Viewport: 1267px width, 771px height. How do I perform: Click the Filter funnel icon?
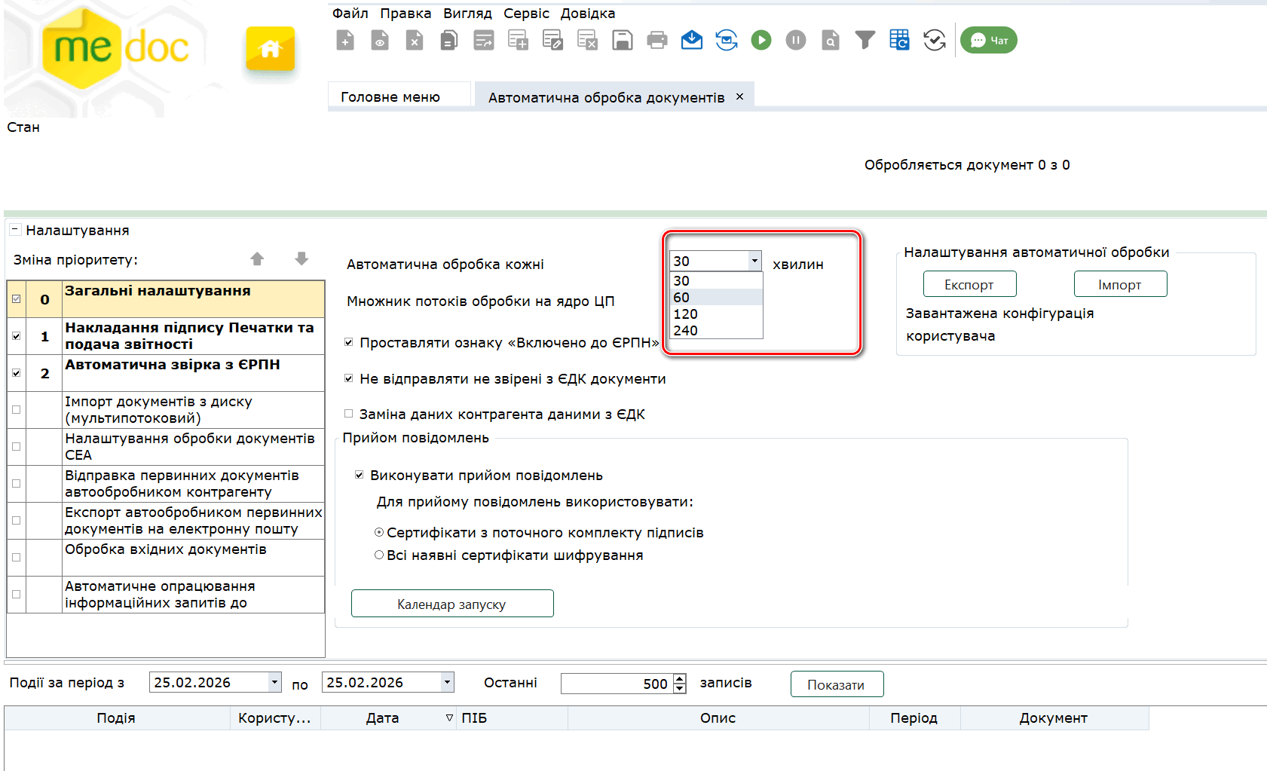[x=865, y=40]
